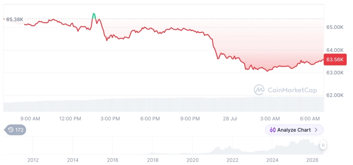The image size is (353, 165).
Task: Click the volume bars below the chart
Action: [163, 104]
